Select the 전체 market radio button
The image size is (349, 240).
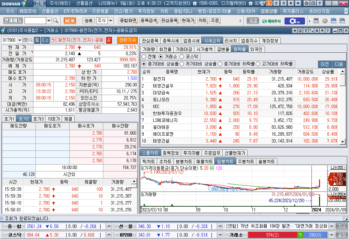(144, 56)
